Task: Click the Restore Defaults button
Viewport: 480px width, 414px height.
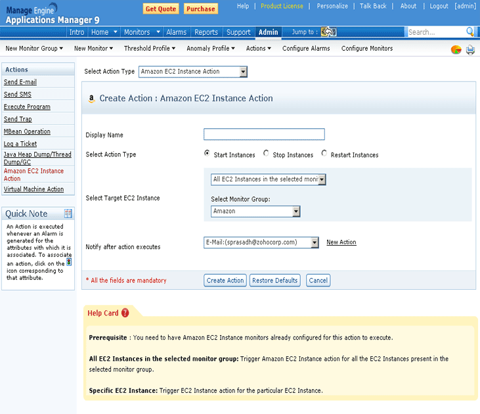Action: 275,281
